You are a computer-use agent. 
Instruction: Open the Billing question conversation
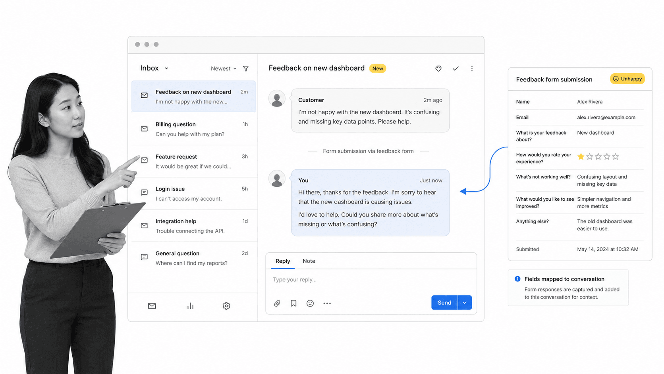tap(194, 129)
